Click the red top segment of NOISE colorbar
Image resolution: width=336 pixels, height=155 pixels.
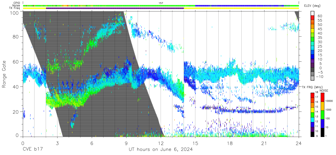point(322,97)
